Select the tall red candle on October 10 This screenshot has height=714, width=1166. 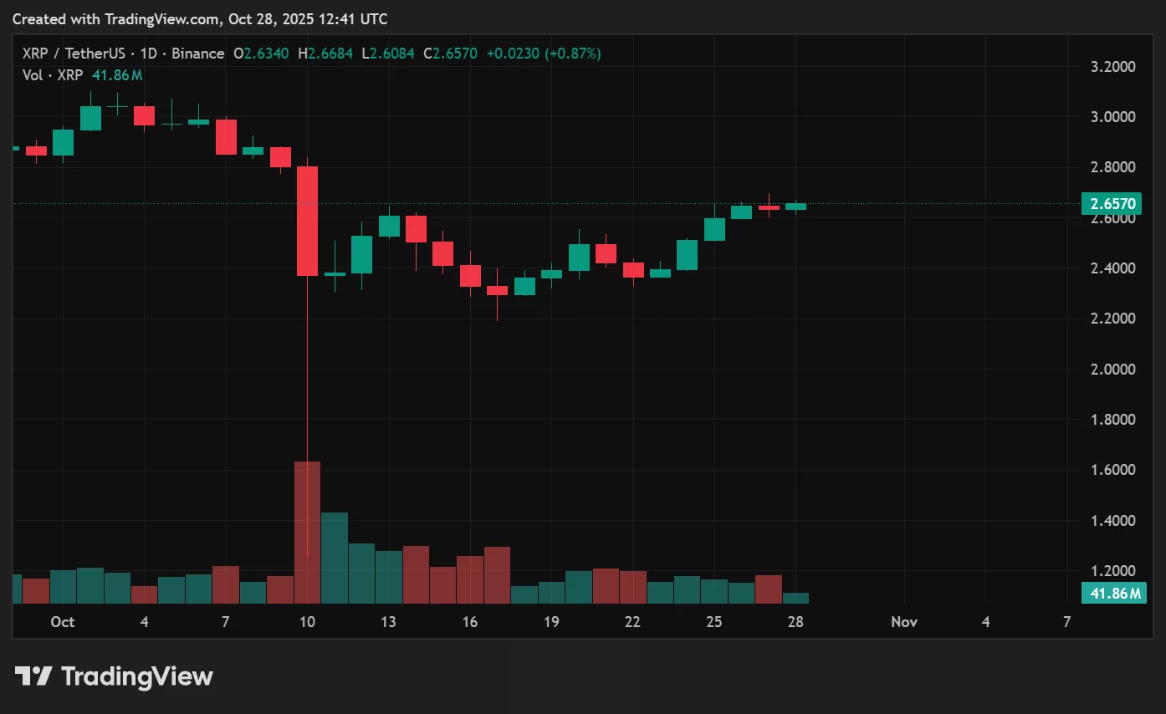[307, 222]
